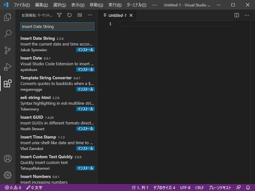Image resolution: width=255 pixels, height=191 pixels.
Task: Split the editor to the right
Action: coord(237,15)
